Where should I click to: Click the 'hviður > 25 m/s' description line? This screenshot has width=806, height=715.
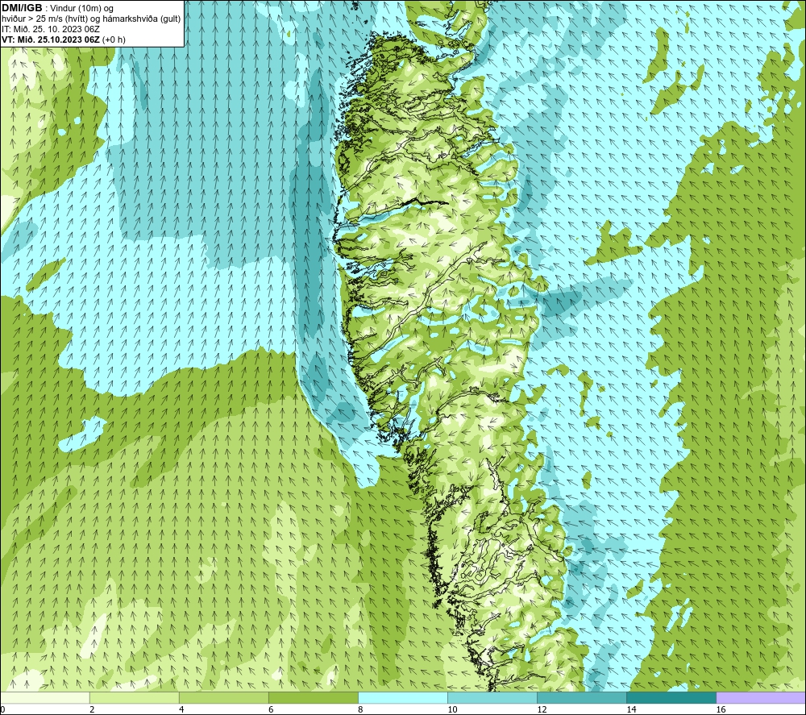tap(91, 19)
